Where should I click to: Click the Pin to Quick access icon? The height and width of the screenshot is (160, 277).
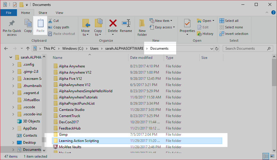pos(12,23)
